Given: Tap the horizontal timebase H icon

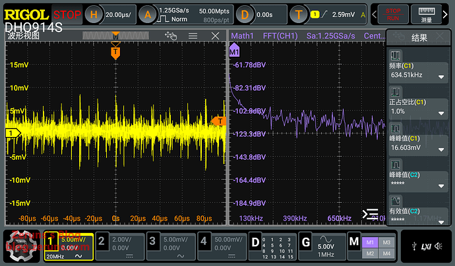Looking at the screenshot, I should click(x=94, y=14).
